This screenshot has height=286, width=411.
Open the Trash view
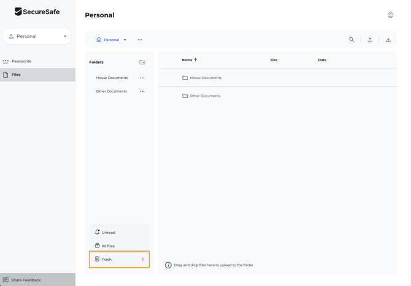click(x=107, y=260)
